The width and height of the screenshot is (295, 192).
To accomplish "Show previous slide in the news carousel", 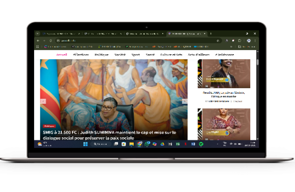I will click(43, 101).
